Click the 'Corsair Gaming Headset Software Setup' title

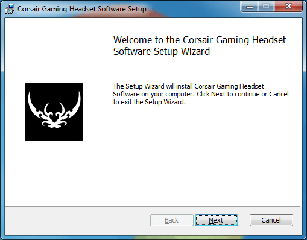(x=82, y=9)
